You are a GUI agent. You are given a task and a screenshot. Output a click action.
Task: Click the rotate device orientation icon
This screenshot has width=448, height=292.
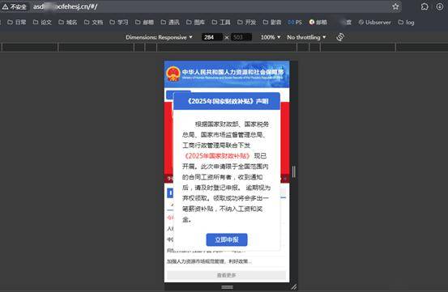click(x=340, y=37)
